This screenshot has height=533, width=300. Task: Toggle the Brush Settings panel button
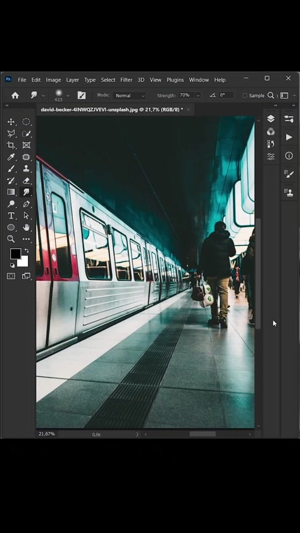(x=81, y=95)
